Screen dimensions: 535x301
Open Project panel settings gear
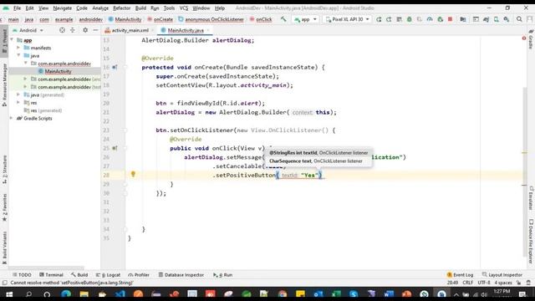coord(85,30)
